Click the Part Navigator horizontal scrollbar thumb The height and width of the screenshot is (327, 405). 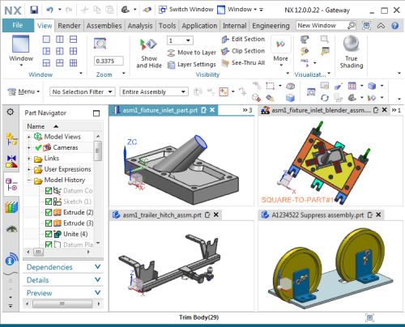pos(38,252)
